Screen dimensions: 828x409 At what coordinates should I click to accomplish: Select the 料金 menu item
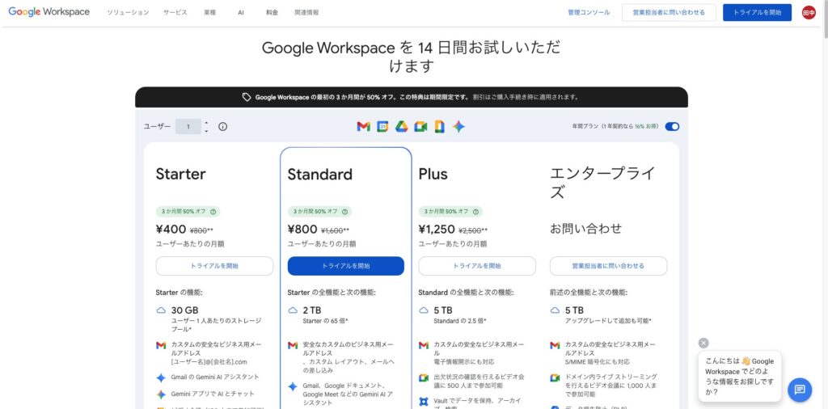pyautogui.click(x=271, y=13)
